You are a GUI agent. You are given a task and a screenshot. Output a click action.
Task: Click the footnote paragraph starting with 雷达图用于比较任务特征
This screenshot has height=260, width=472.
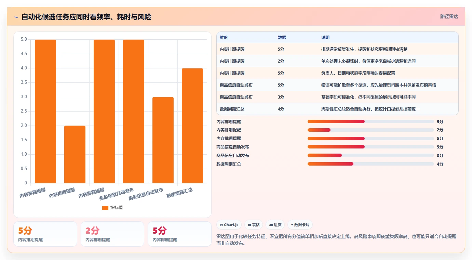click(336, 240)
